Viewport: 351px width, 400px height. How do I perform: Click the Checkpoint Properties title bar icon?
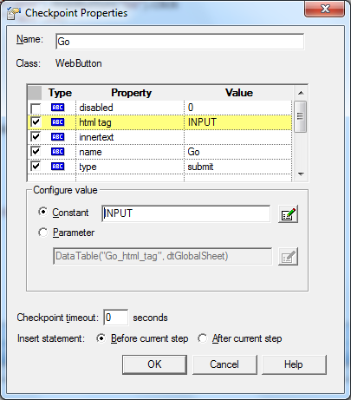pyautogui.click(x=14, y=13)
